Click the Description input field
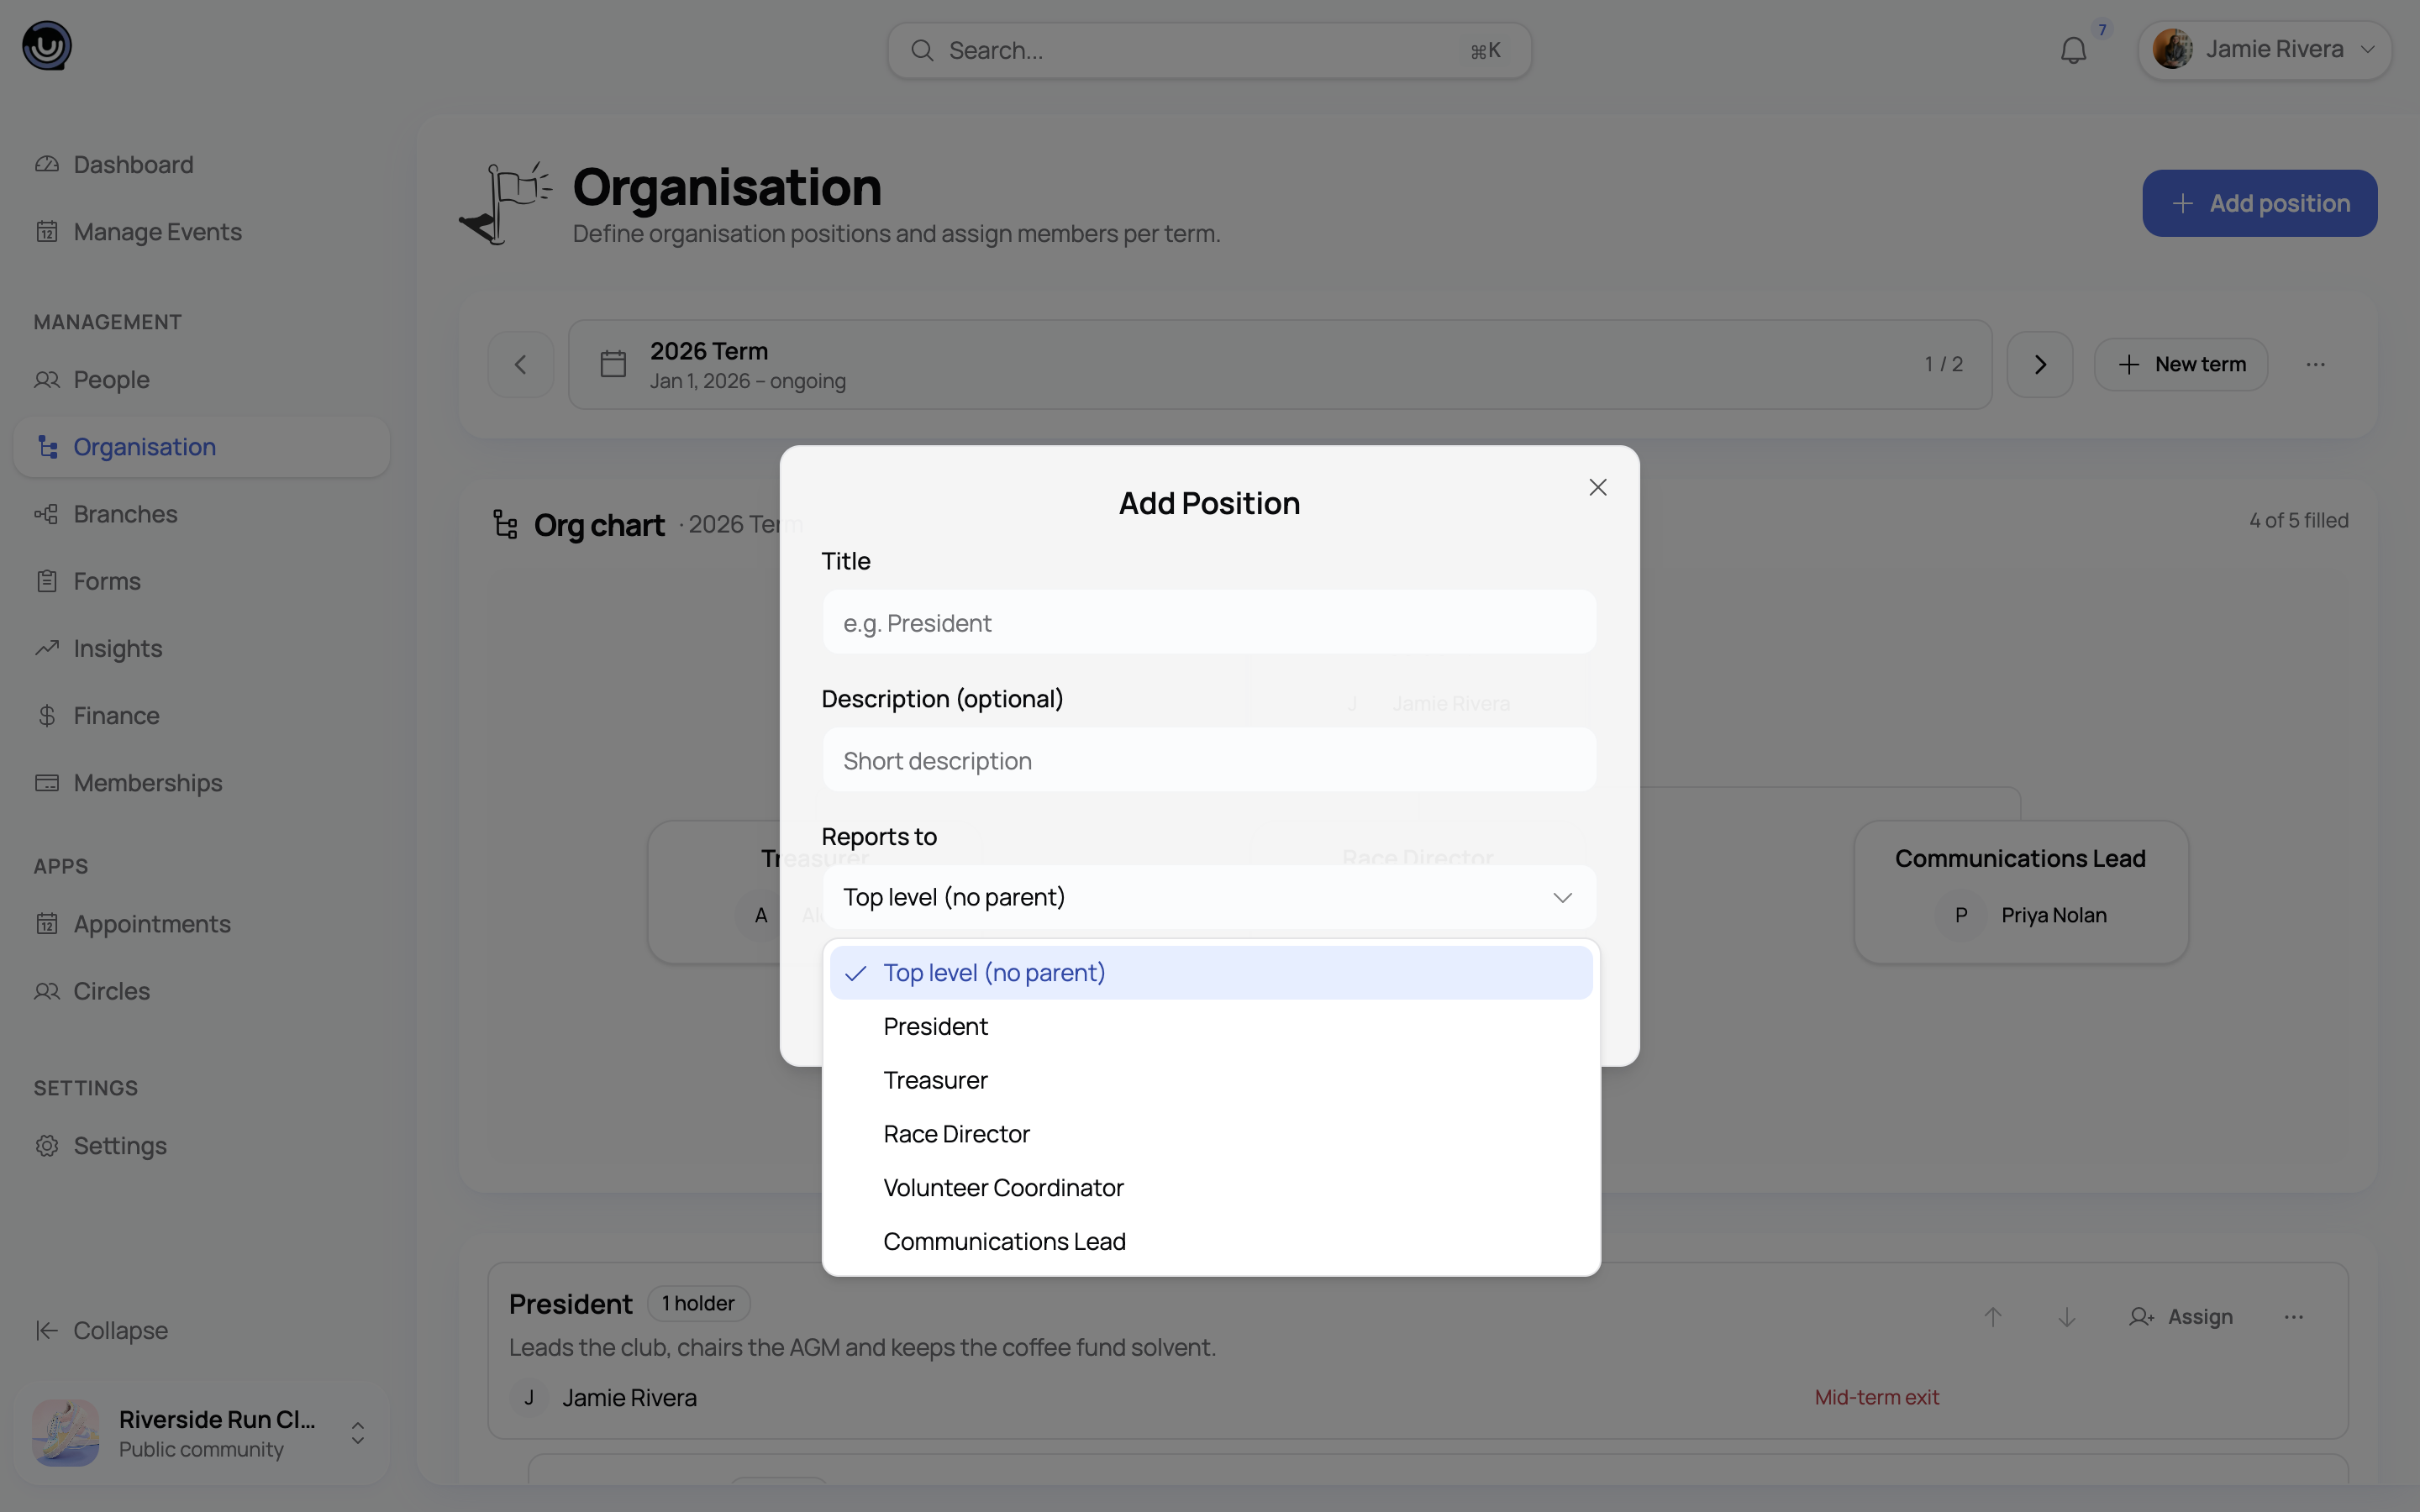The width and height of the screenshot is (2420, 1512). click(1209, 760)
